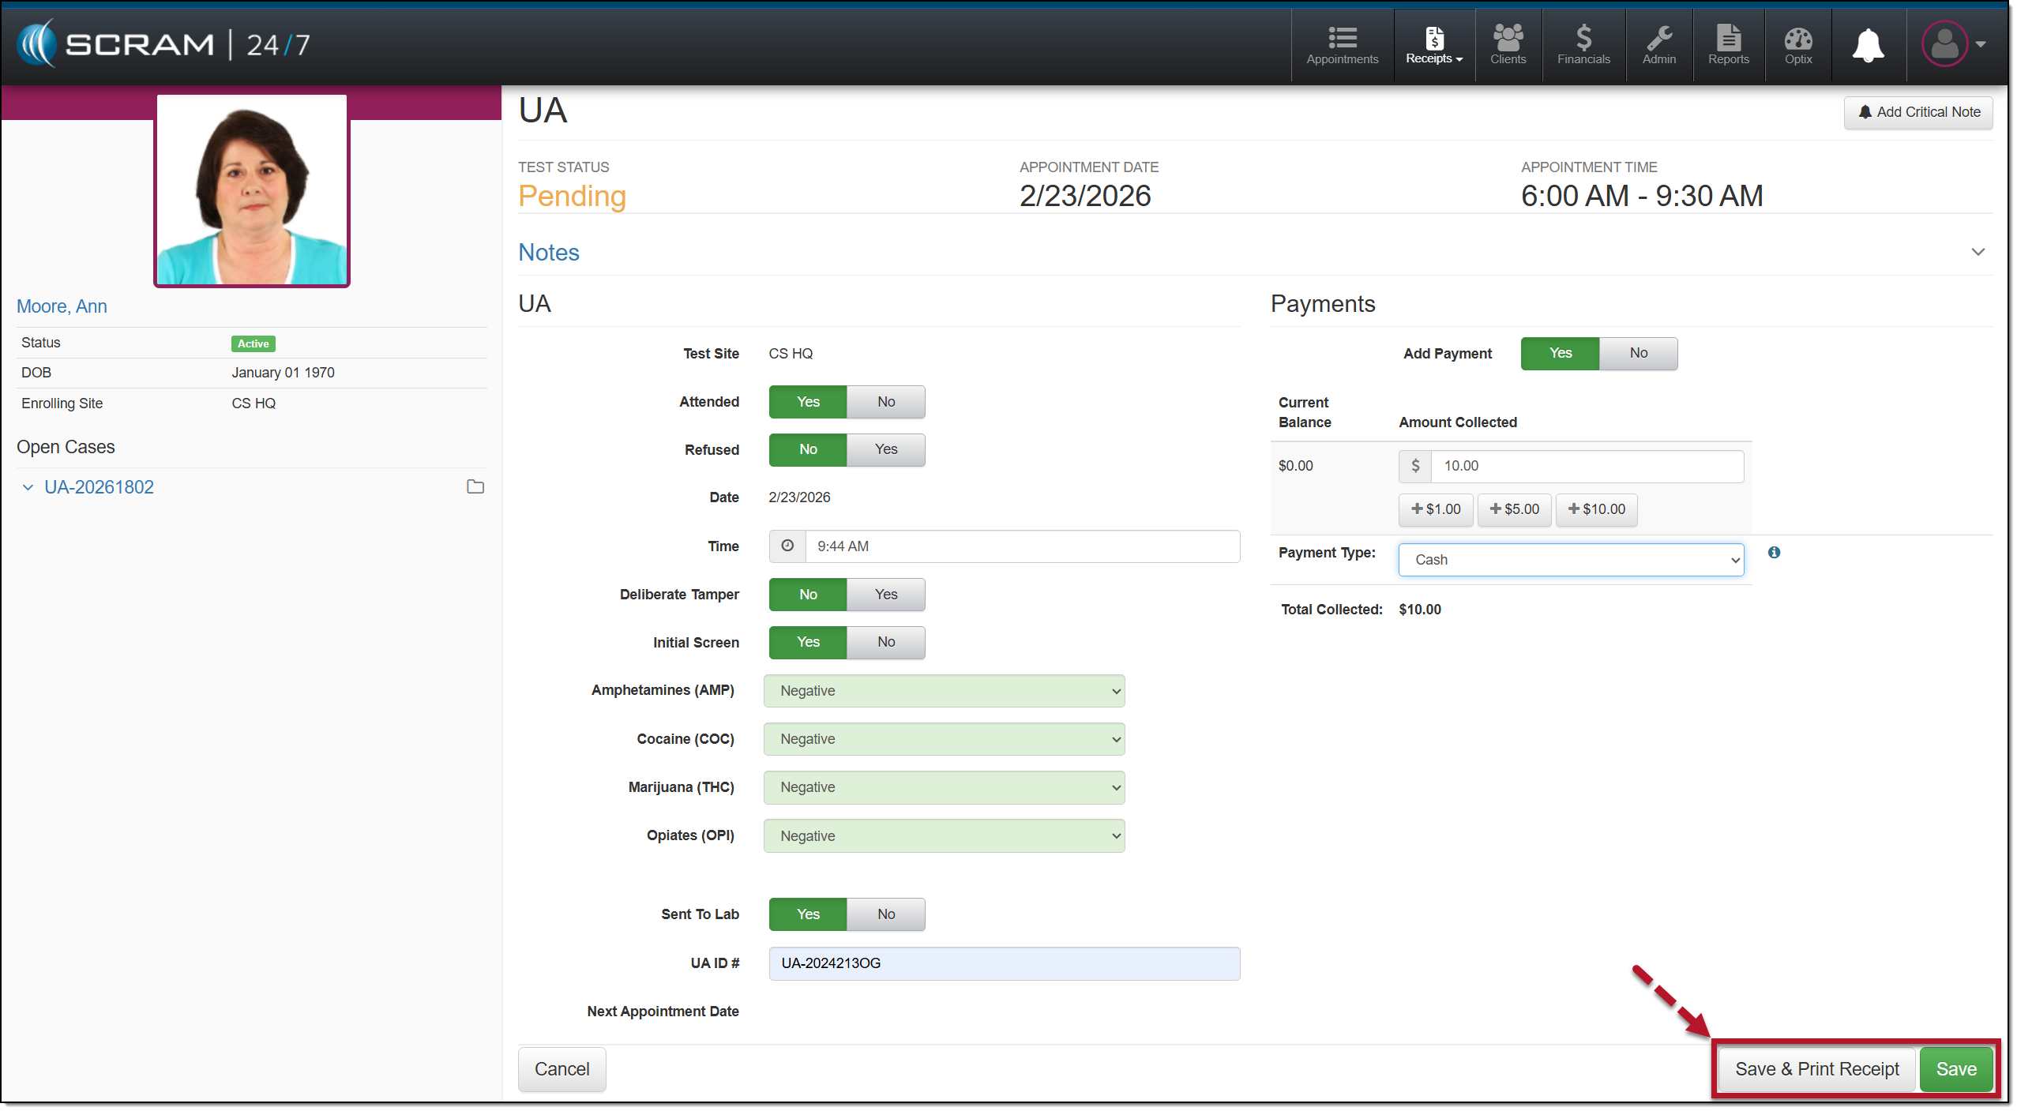Expand the Notes section chevron

tap(1978, 253)
